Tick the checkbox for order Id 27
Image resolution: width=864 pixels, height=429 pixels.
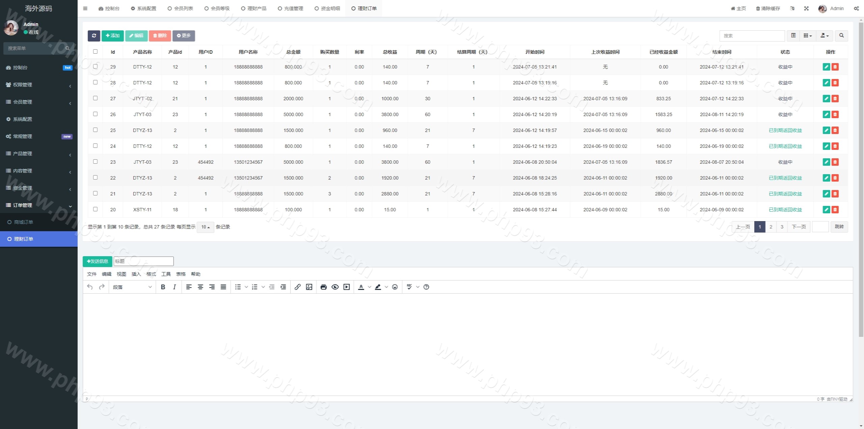[x=95, y=98]
